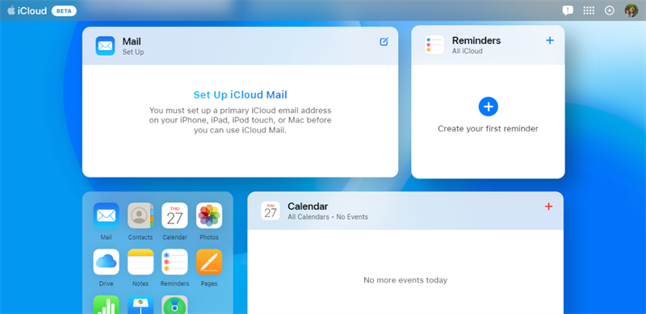This screenshot has width=646, height=314.
Task: Click the BETA badge
Action: point(64,11)
